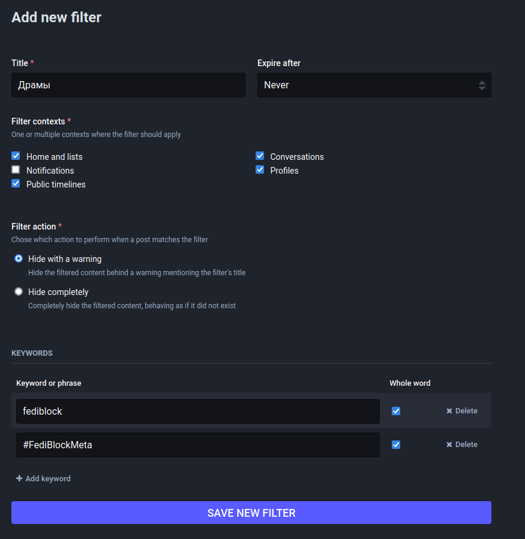Delete the fediblock keyword row
Viewport: 525px width, 539px height.
(x=462, y=411)
